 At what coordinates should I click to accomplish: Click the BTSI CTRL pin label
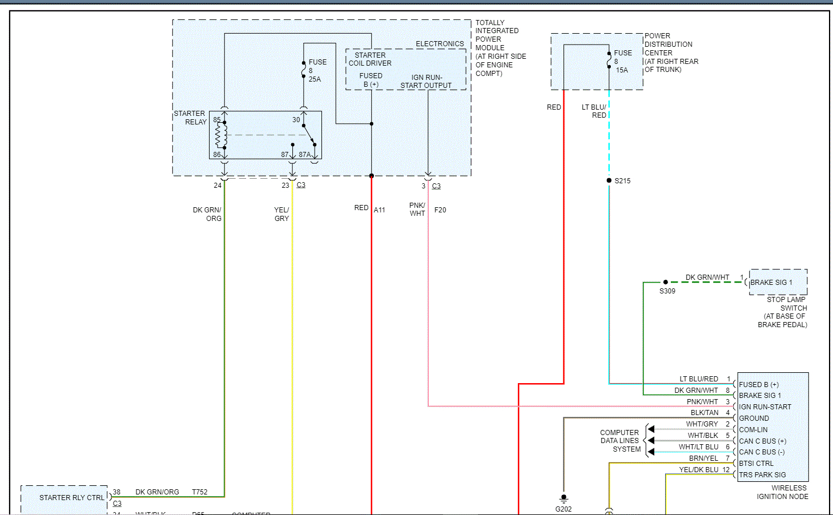(x=756, y=464)
